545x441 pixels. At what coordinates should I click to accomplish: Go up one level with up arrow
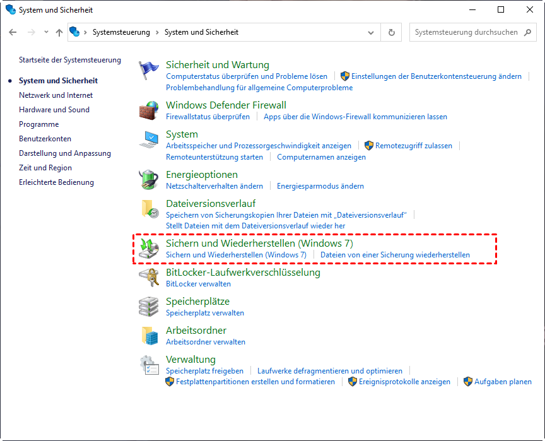59,32
